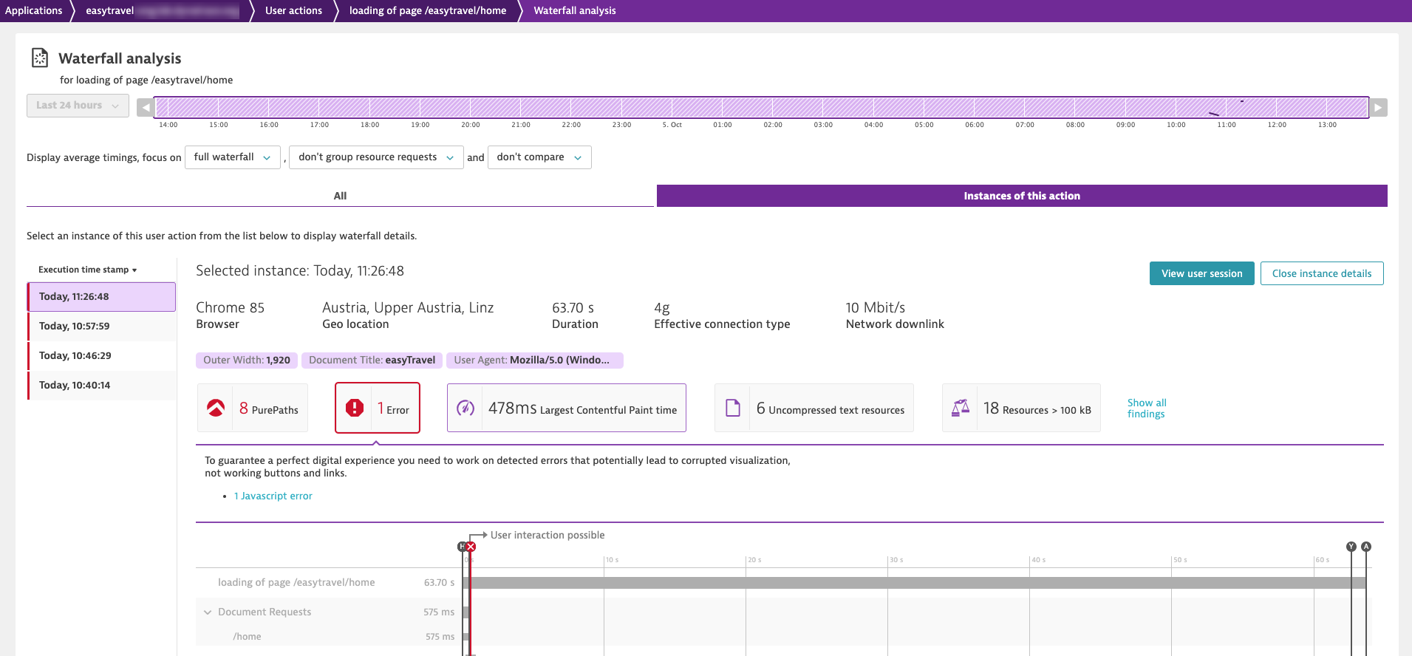Click the uncompressed text resources document icon
The width and height of the screenshot is (1412, 656).
[x=733, y=408]
